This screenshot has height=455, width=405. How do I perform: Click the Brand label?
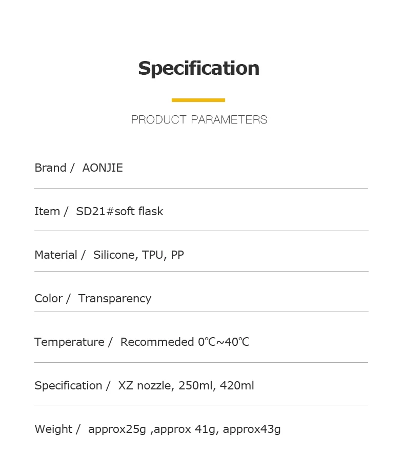click(50, 168)
